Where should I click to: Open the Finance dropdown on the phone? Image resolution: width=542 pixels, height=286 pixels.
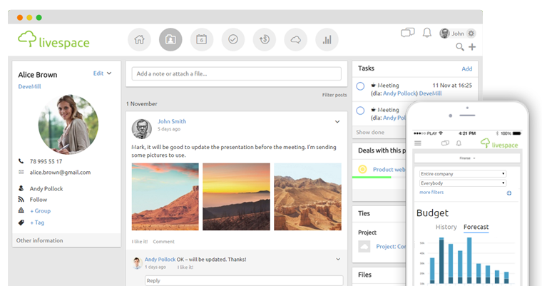click(467, 158)
